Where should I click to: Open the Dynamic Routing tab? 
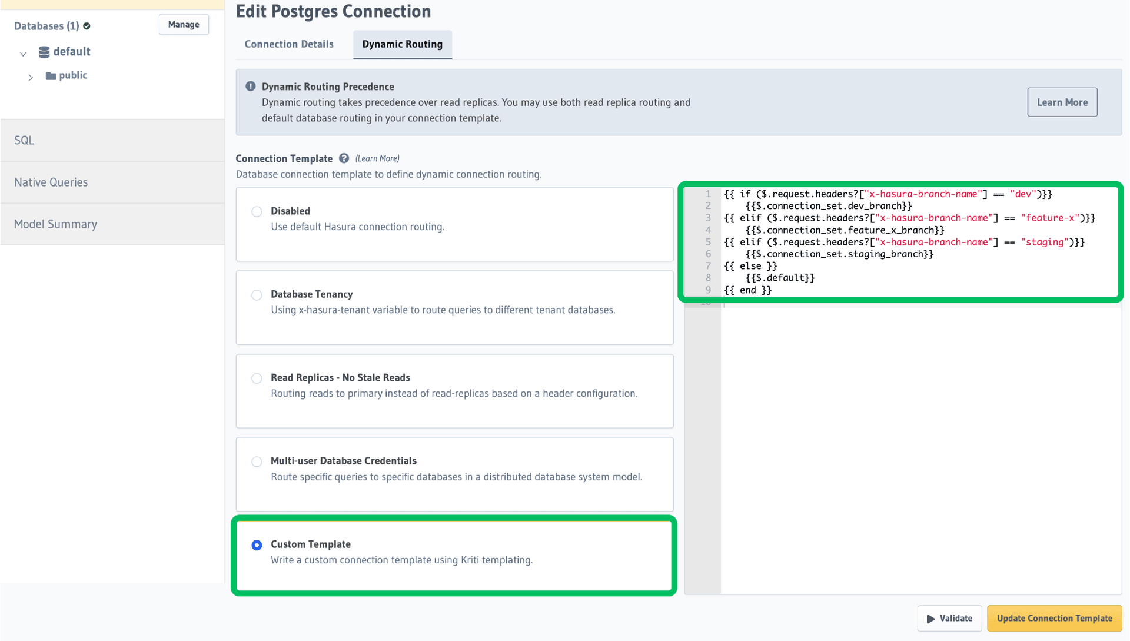click(x=403, y=44)
